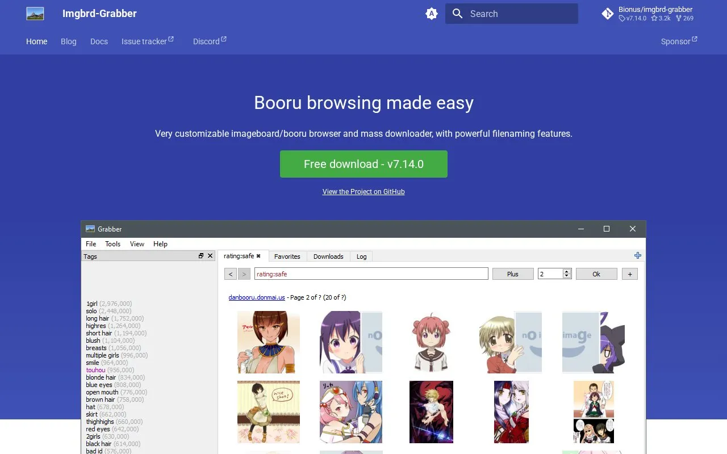Click the Imgbrd-Grabber logo image
This screenshot has height=454, width=727.
(x=35, y=14)
